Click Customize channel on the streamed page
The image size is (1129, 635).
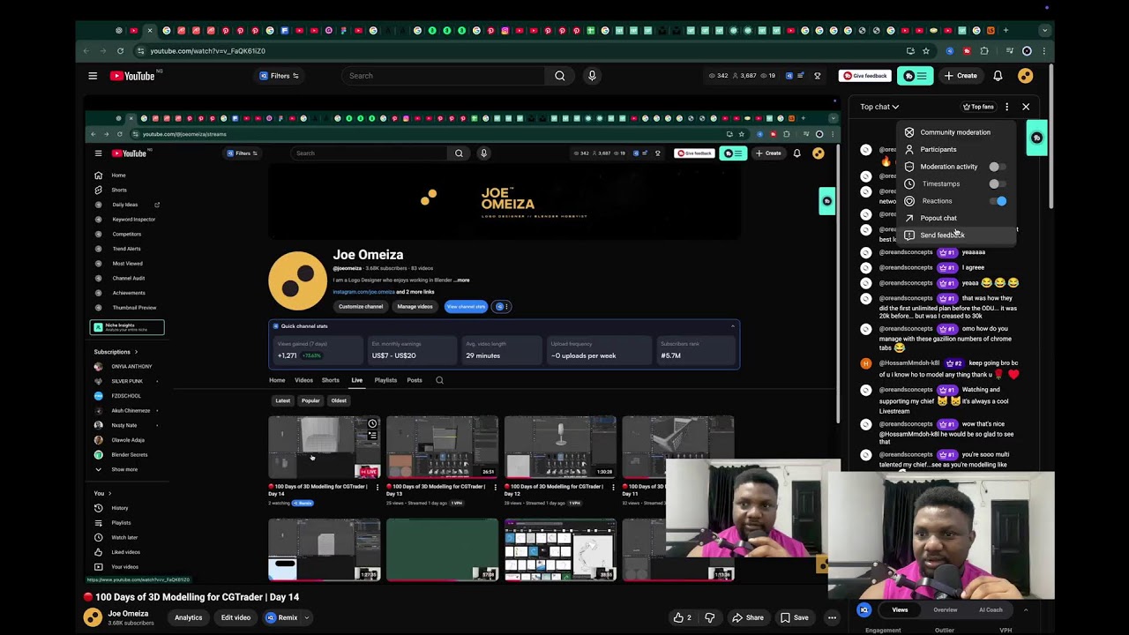[361, 307]
